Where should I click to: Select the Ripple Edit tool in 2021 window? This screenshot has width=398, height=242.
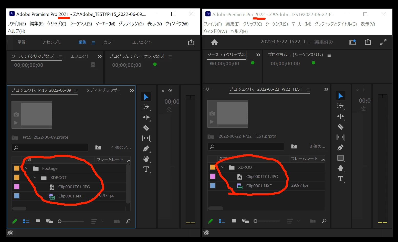point(146,118)
